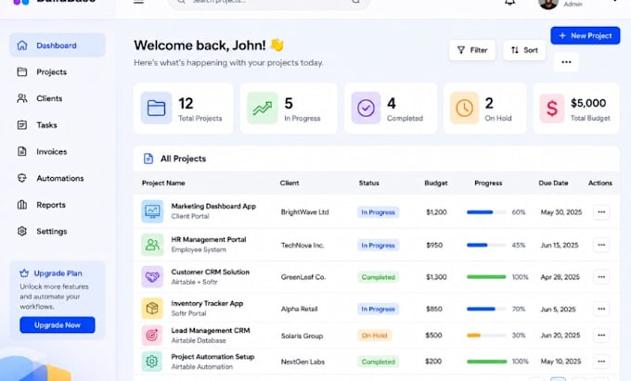Click the Budget column header

click(436, 183)
